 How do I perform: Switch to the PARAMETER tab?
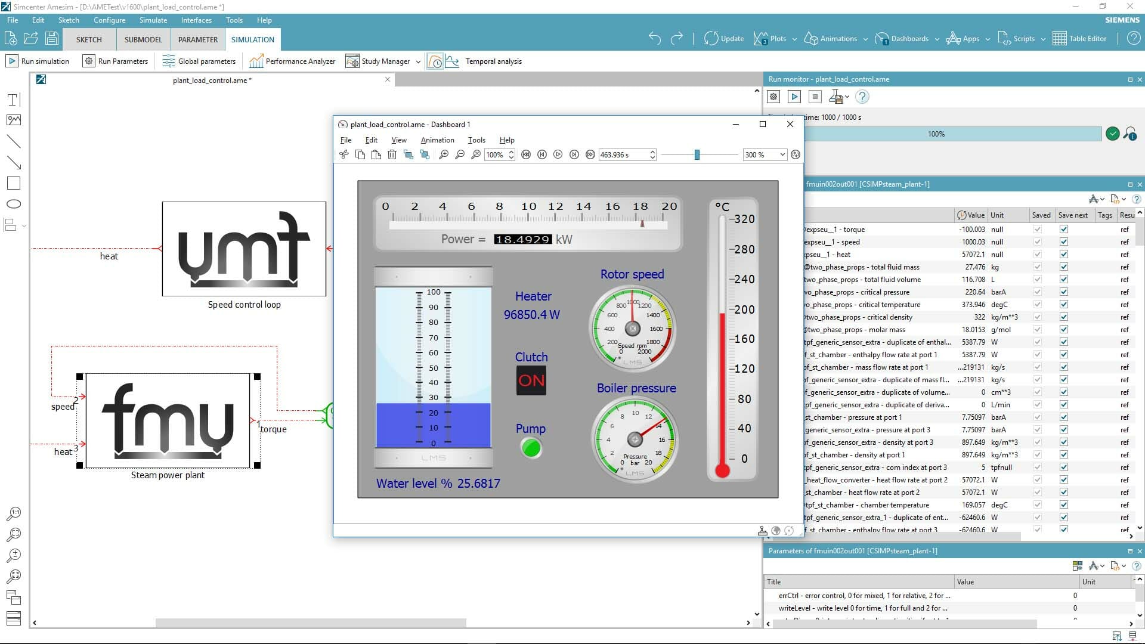click(197, 39)
